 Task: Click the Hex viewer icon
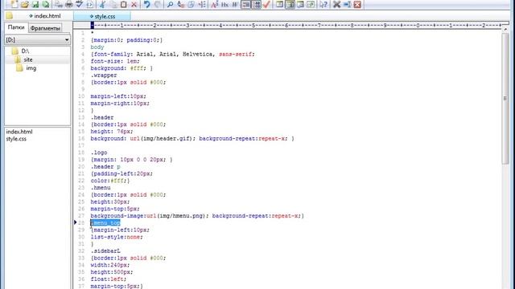225,4
